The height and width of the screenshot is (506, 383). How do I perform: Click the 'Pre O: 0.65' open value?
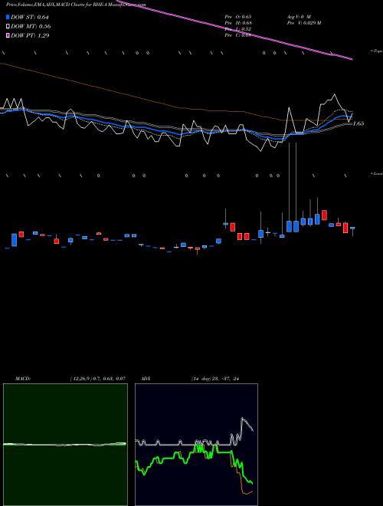238,16
